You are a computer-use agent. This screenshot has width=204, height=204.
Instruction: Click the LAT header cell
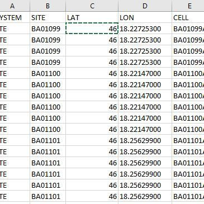tap(92, 17)
